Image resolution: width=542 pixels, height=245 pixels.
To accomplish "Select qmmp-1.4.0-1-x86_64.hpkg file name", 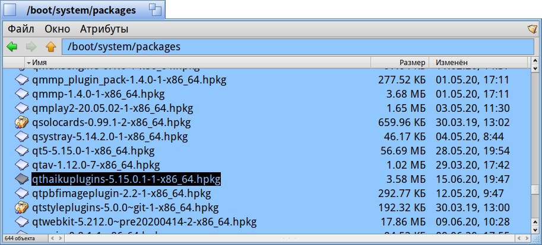I will (x=98, y=94).
